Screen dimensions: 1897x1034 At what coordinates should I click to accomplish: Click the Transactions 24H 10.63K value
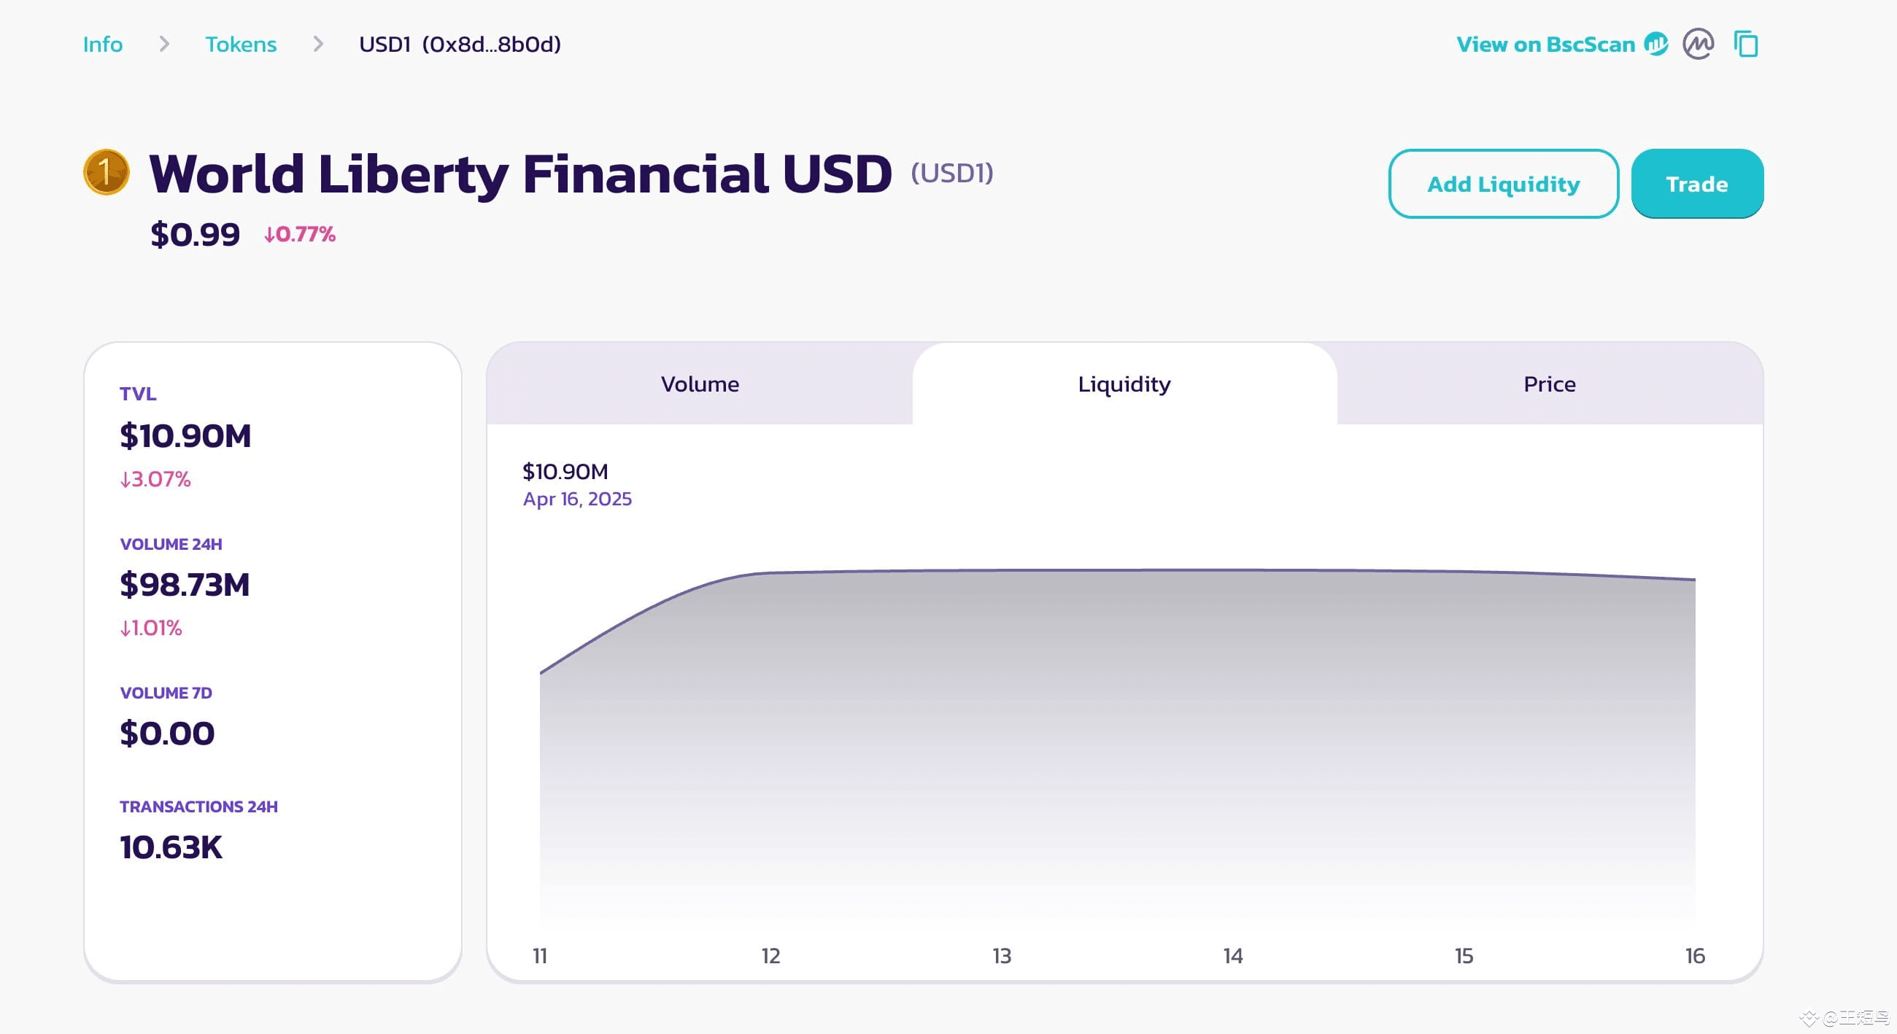171,847
